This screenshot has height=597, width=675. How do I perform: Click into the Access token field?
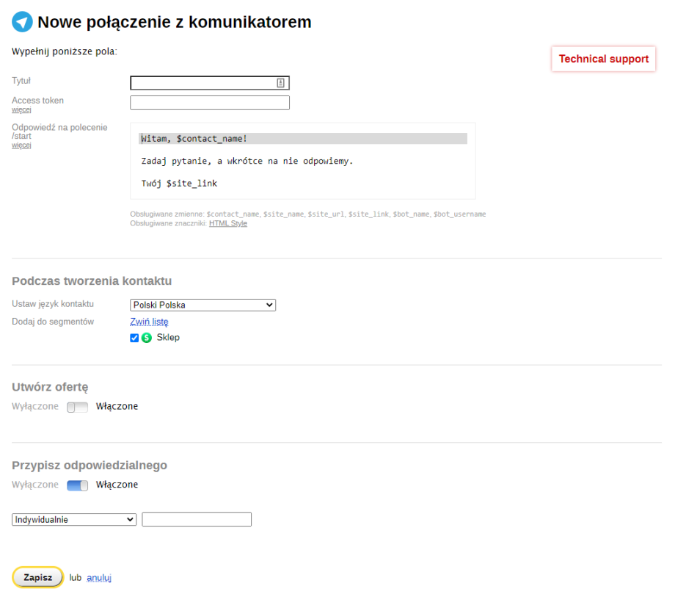pyautogui.click(x=210, y=103)
